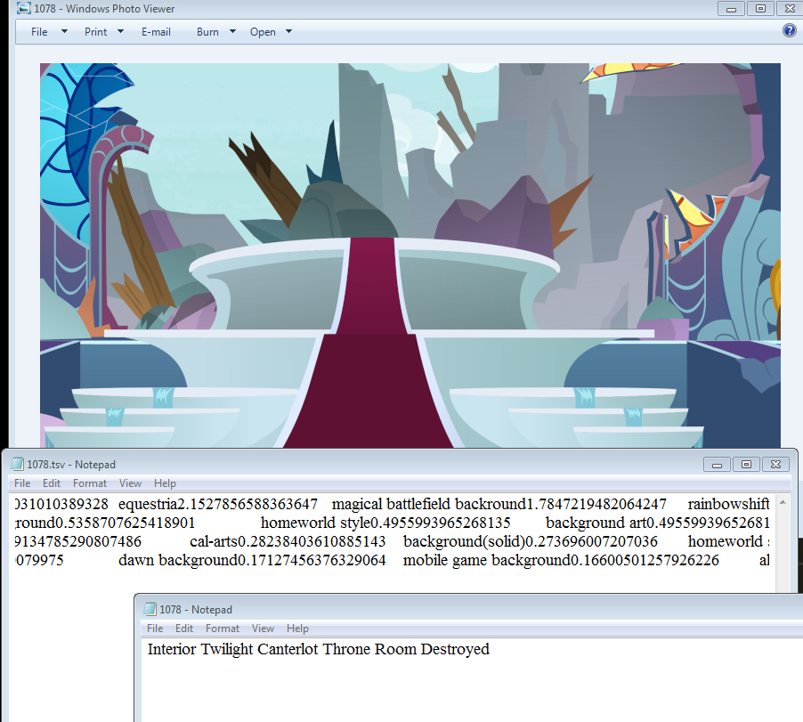Click the text 'magical battlefield backround1.7847219482064247'
The height and width of the screenshot is (722, 803).
(499, 504)
